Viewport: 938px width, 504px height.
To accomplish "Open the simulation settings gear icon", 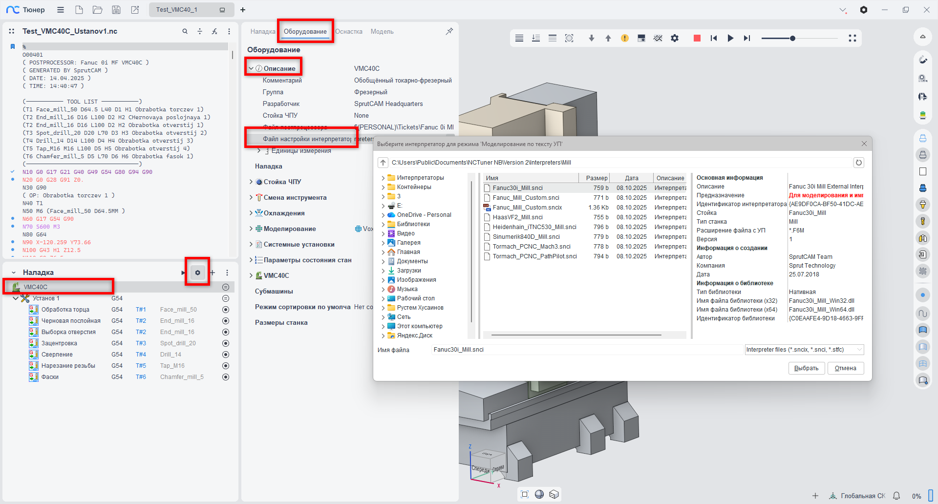I will [x=675, y=38].
